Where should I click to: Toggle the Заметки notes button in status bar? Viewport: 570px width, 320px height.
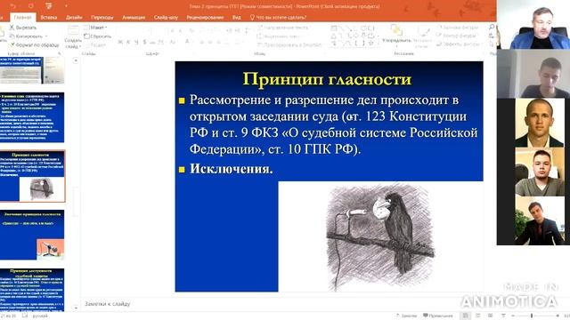coord(406,316)
